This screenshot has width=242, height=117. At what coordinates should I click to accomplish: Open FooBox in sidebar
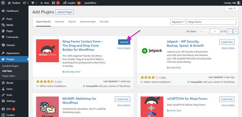[14, 115]
